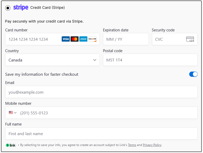The image size is (203, 153).
Task: Click the Discover card icon
Action: pyautogui.click(x=92, y=39)
